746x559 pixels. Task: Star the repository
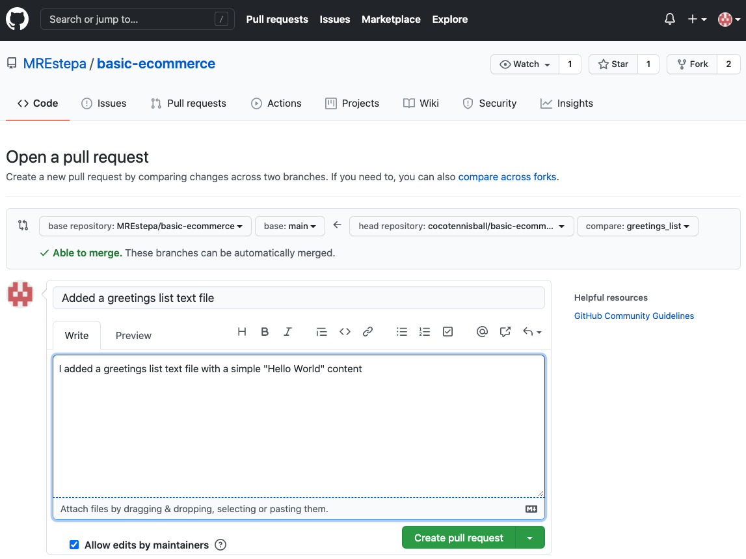tap(613, 64)
